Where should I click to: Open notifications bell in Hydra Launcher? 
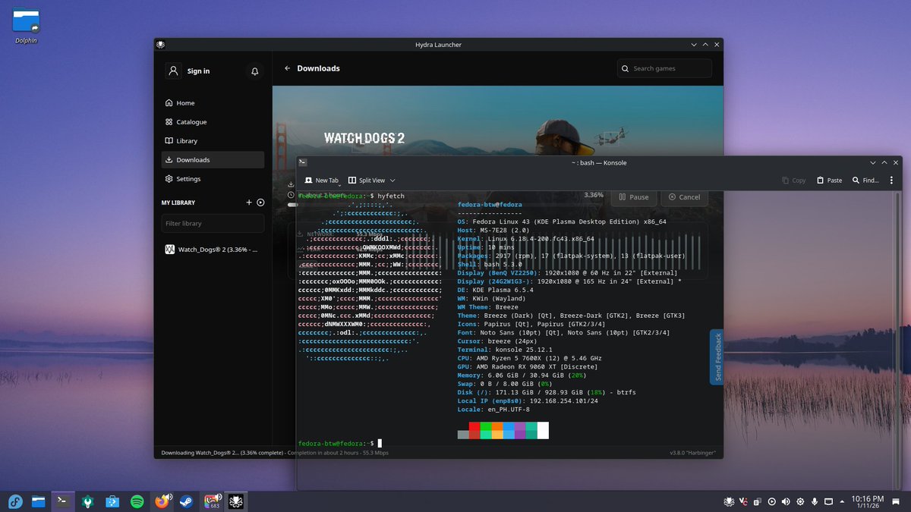(x=255, y=71)
